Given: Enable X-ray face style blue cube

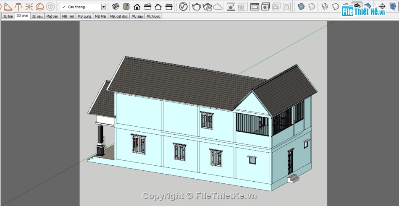Looking at the screenshot, I should pos(301,6).
